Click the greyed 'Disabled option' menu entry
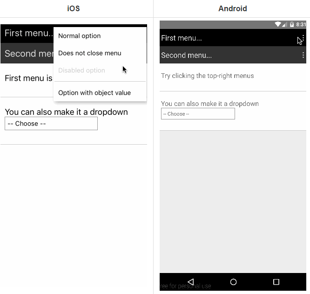 (x=100, y=70)
